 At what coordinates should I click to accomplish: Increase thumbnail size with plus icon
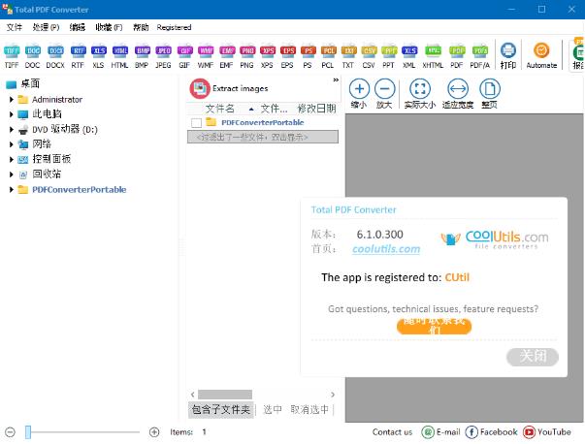click(x=154, y=432)
